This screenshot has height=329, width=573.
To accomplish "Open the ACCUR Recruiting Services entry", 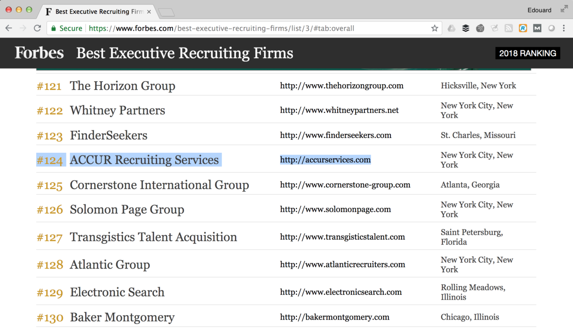I will pos(144,160).
